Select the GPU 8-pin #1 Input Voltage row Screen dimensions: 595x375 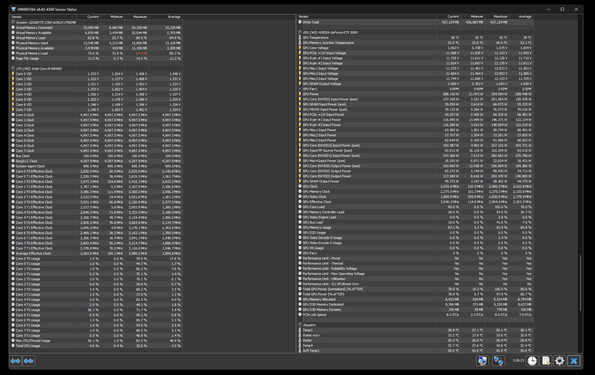[415, 58]
